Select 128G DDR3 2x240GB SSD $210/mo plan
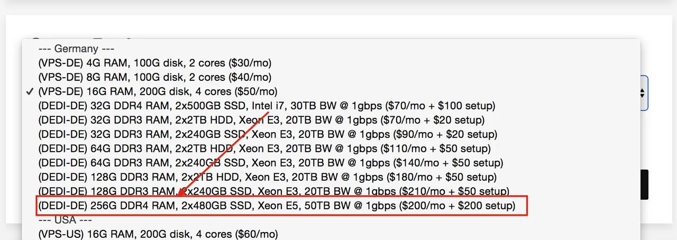This screenshot has height=240, width=677. coord(273,191)
